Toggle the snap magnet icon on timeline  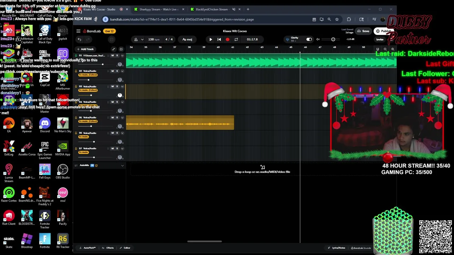(x=378, y=49)
